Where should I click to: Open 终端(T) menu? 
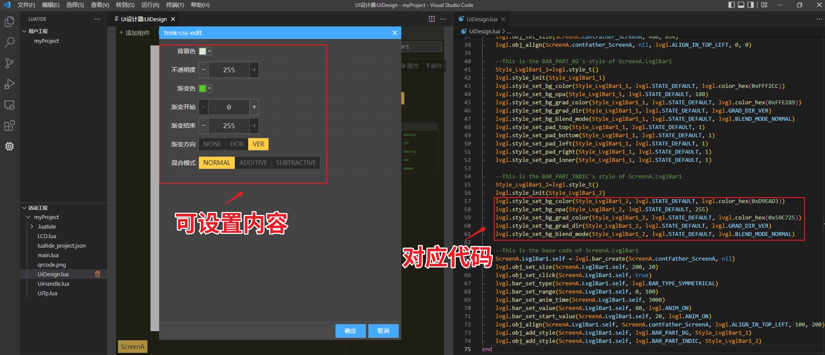point(175,5)
